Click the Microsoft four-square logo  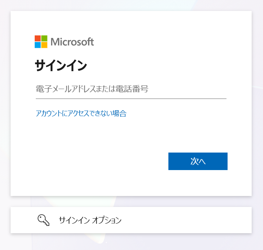pos(41,42)
